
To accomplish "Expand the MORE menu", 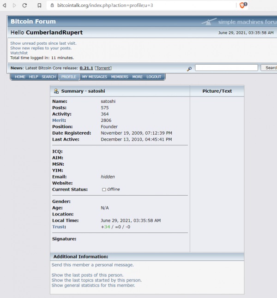I will tap(137, 77).
